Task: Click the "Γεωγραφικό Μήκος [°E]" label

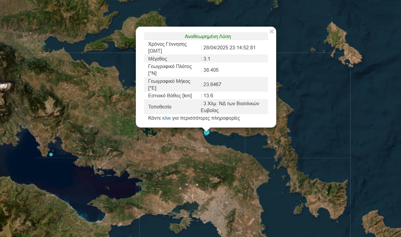Action: coord(169,84)
